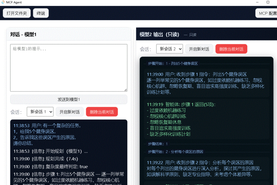The height and width of the screenshot is (185, 277).
Task: Click the 11:39:19 智能体 step 1 result line
Action: pyautogui.click(x=181, y=104)
